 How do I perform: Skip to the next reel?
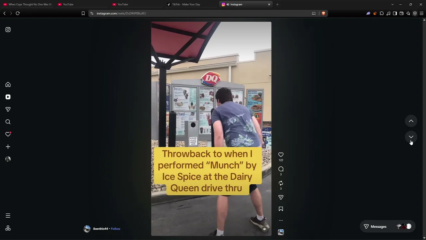[x=411, y=137]
